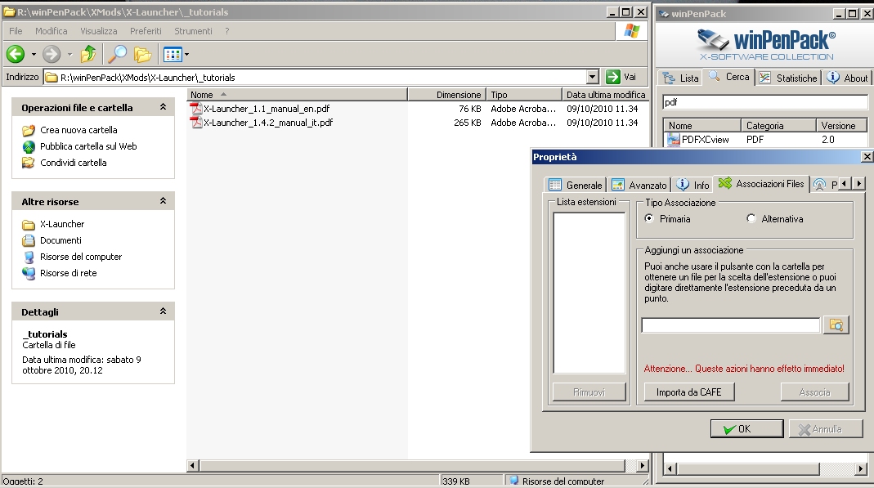Click the Windows flag logo in Explorer
This screenshot has width=874, height=488.
[631, 31]
